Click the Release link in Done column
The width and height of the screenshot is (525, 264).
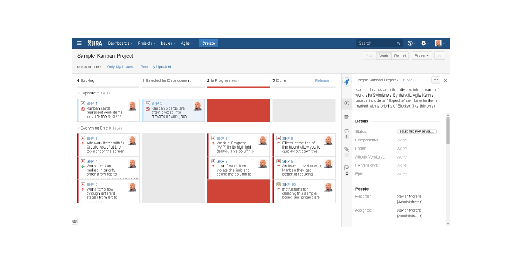click(323, 81)
